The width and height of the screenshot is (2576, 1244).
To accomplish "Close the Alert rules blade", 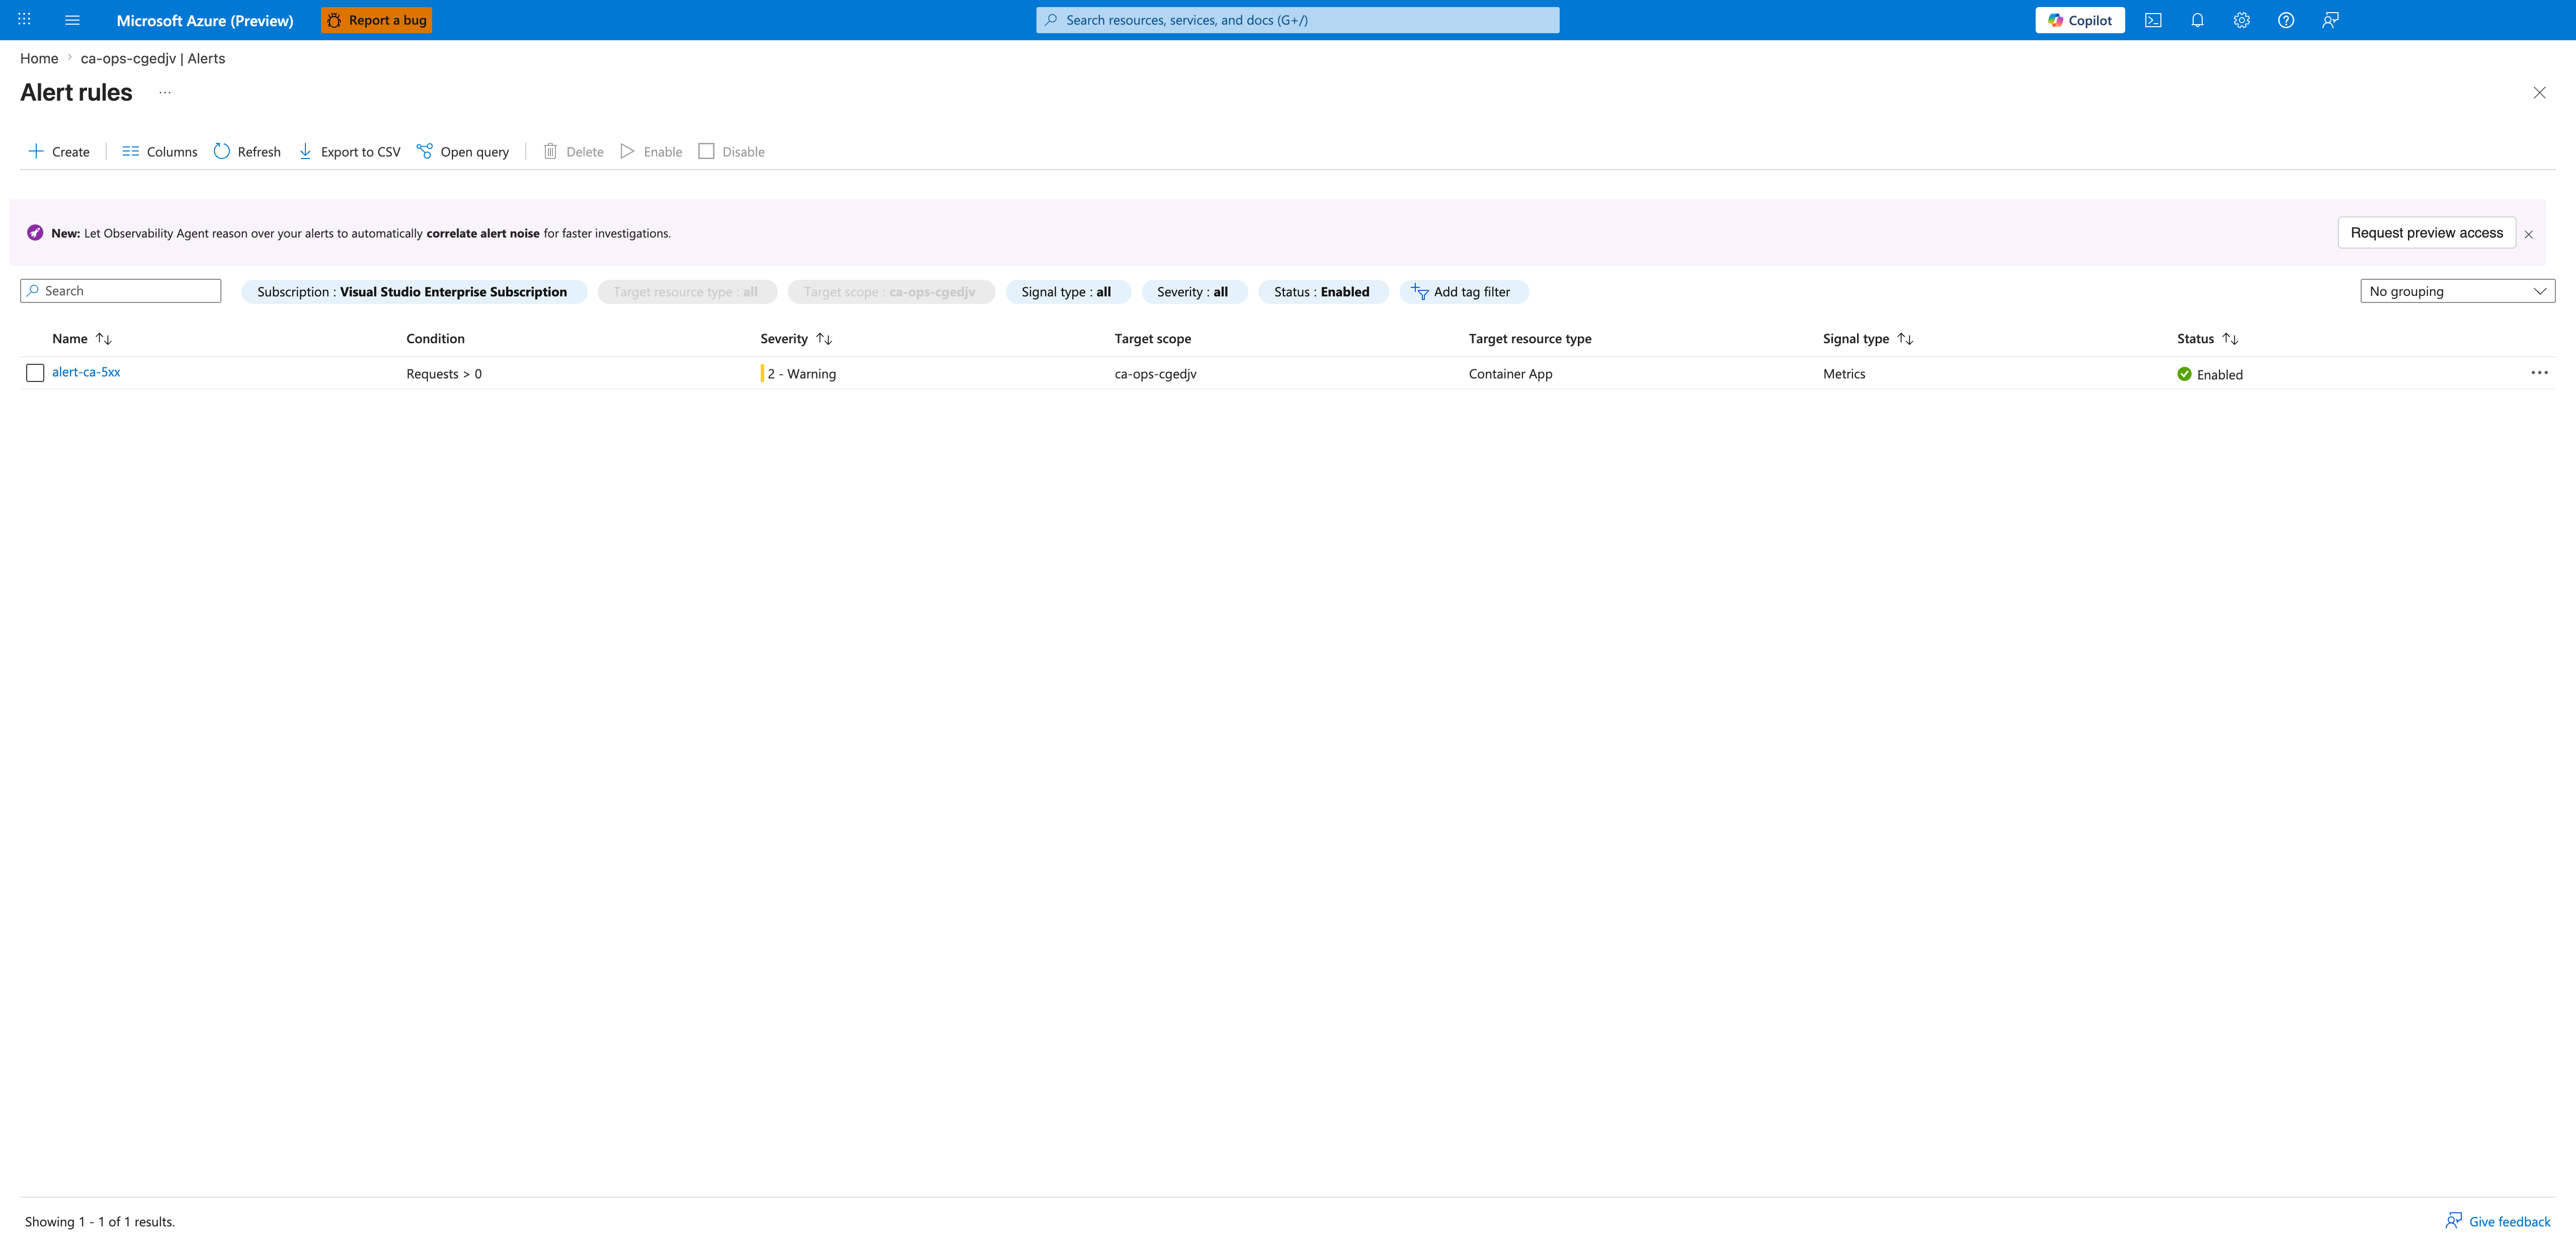I will click(x=2539, y=93).
